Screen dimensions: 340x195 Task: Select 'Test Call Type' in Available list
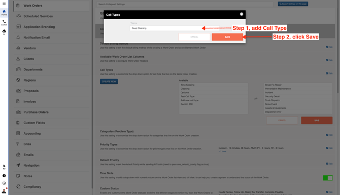pyautogui.click(x=214, y=96)
